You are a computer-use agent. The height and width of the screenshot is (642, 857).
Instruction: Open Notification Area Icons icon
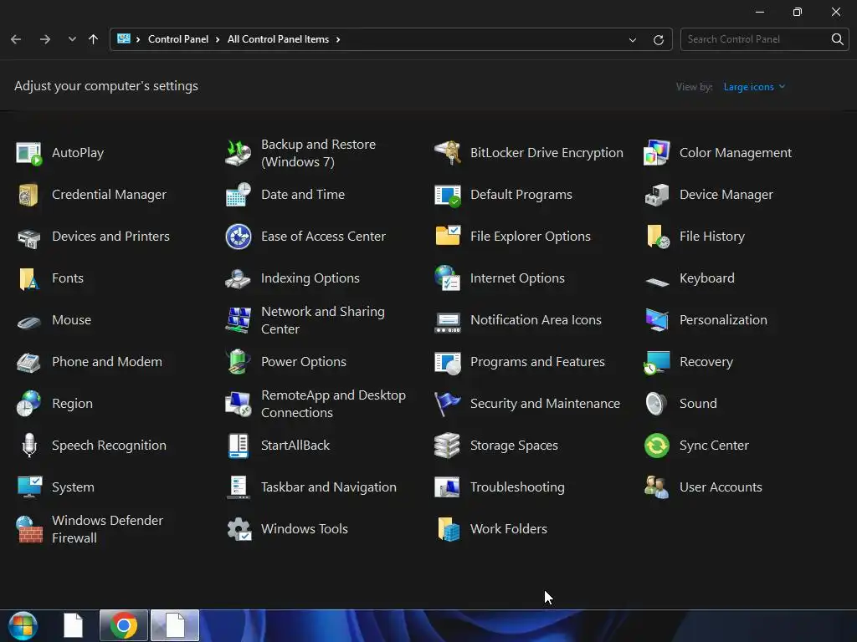click(448, 322)
